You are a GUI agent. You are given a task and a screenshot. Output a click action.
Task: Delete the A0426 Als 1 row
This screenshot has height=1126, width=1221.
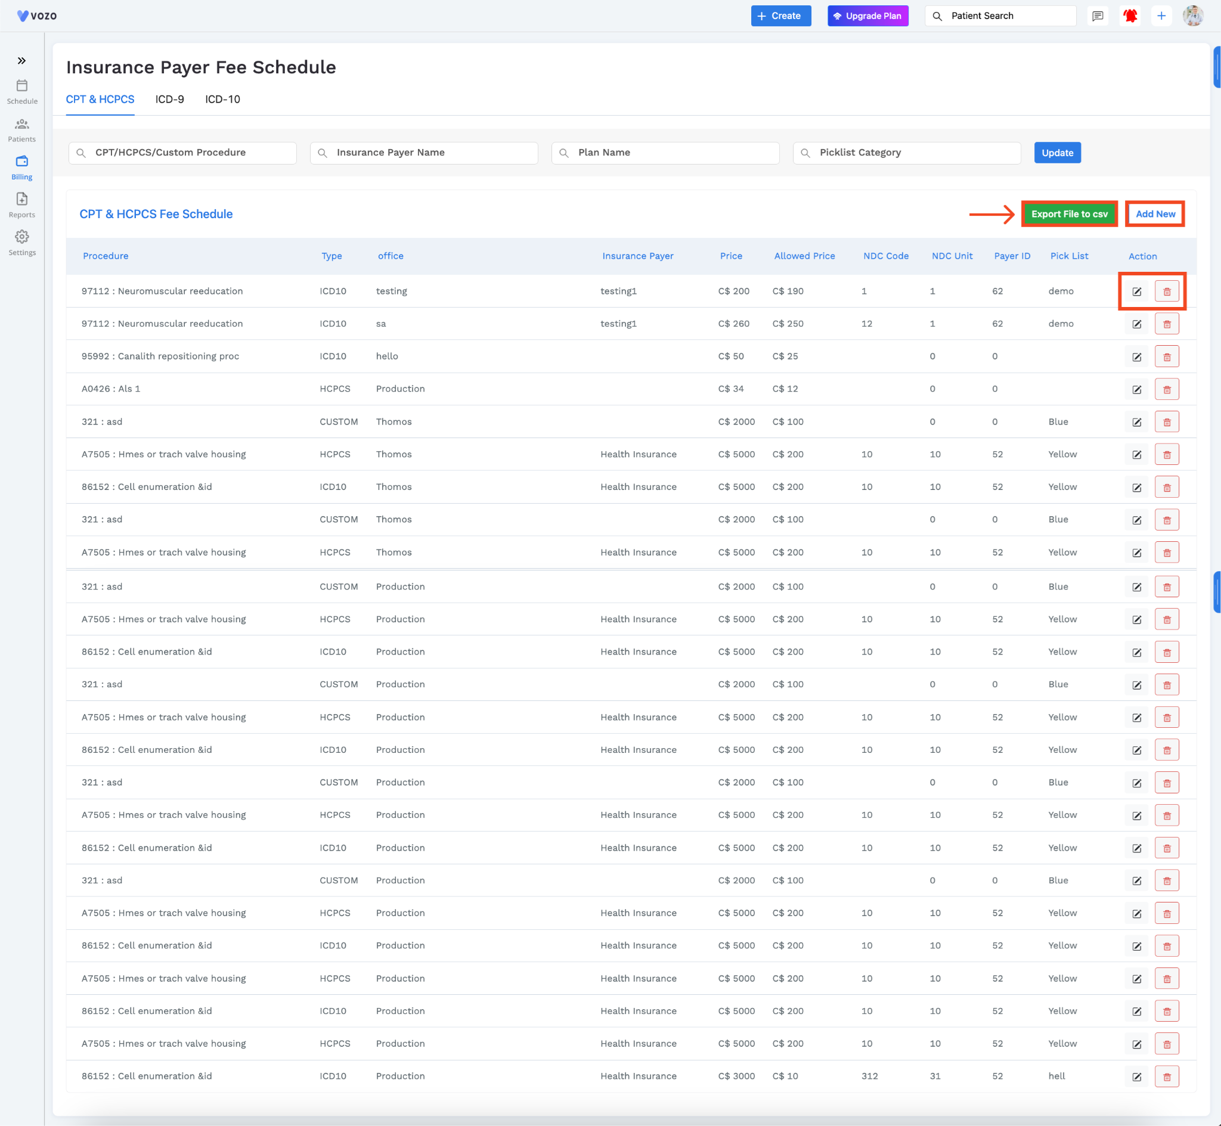1167,389
